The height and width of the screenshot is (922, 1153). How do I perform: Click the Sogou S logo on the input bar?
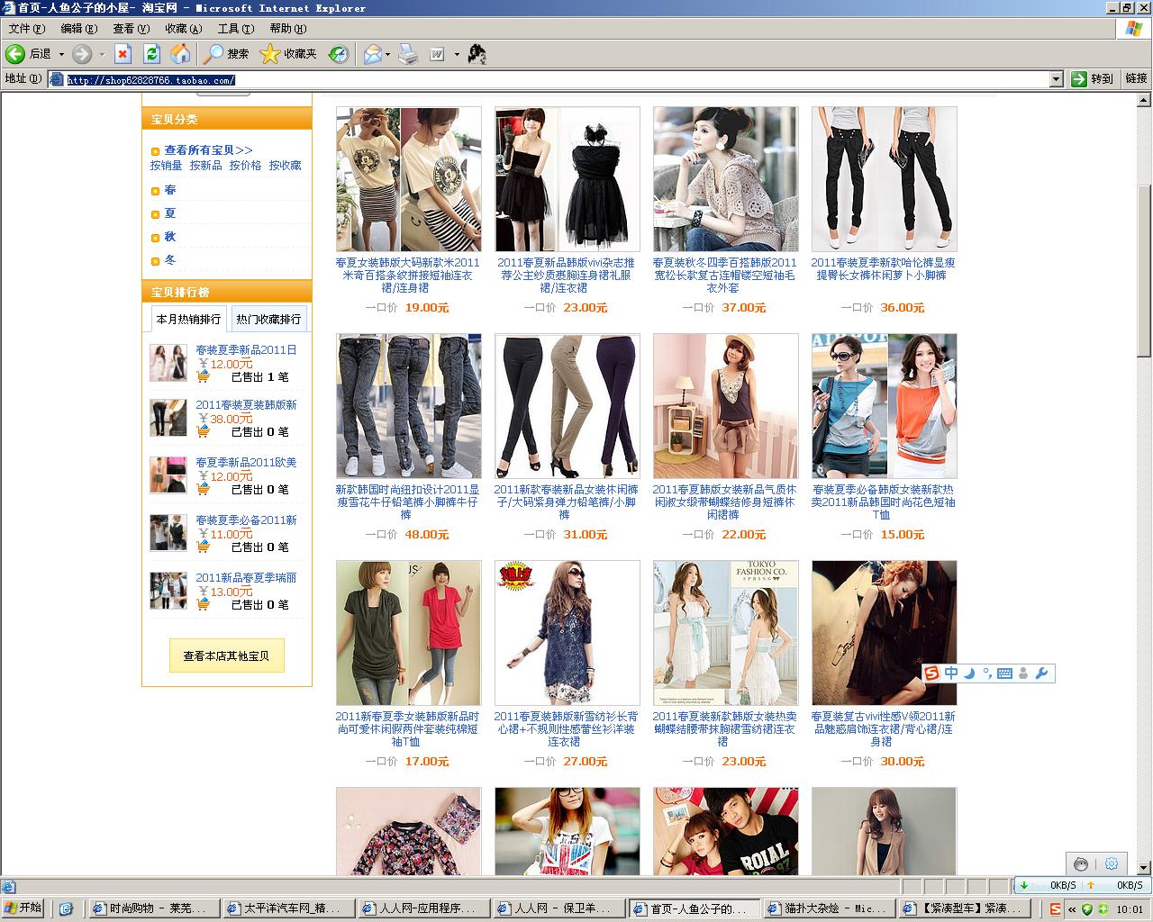[931, 673]
